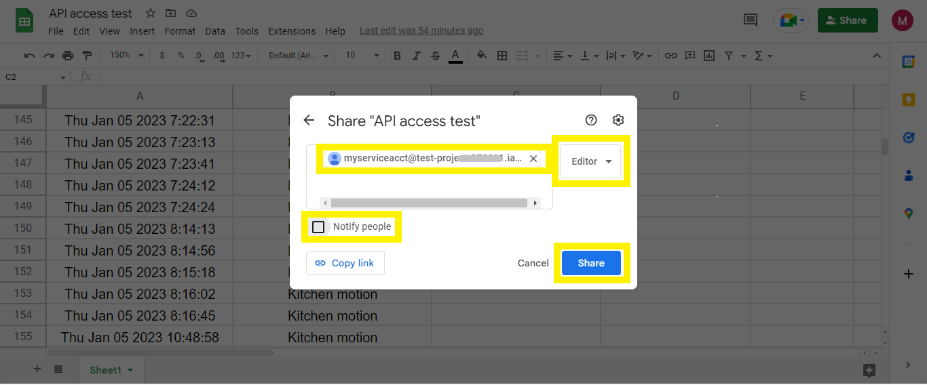Screen dimensions: 927x385
Task: Open the Data menu
Action: [x=215, y=31]
